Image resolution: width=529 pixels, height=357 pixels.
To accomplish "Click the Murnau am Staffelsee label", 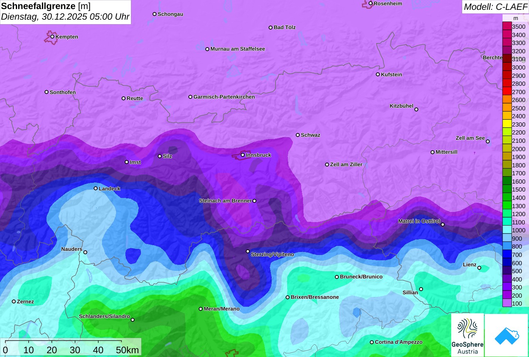I will [x=238, y=49].
